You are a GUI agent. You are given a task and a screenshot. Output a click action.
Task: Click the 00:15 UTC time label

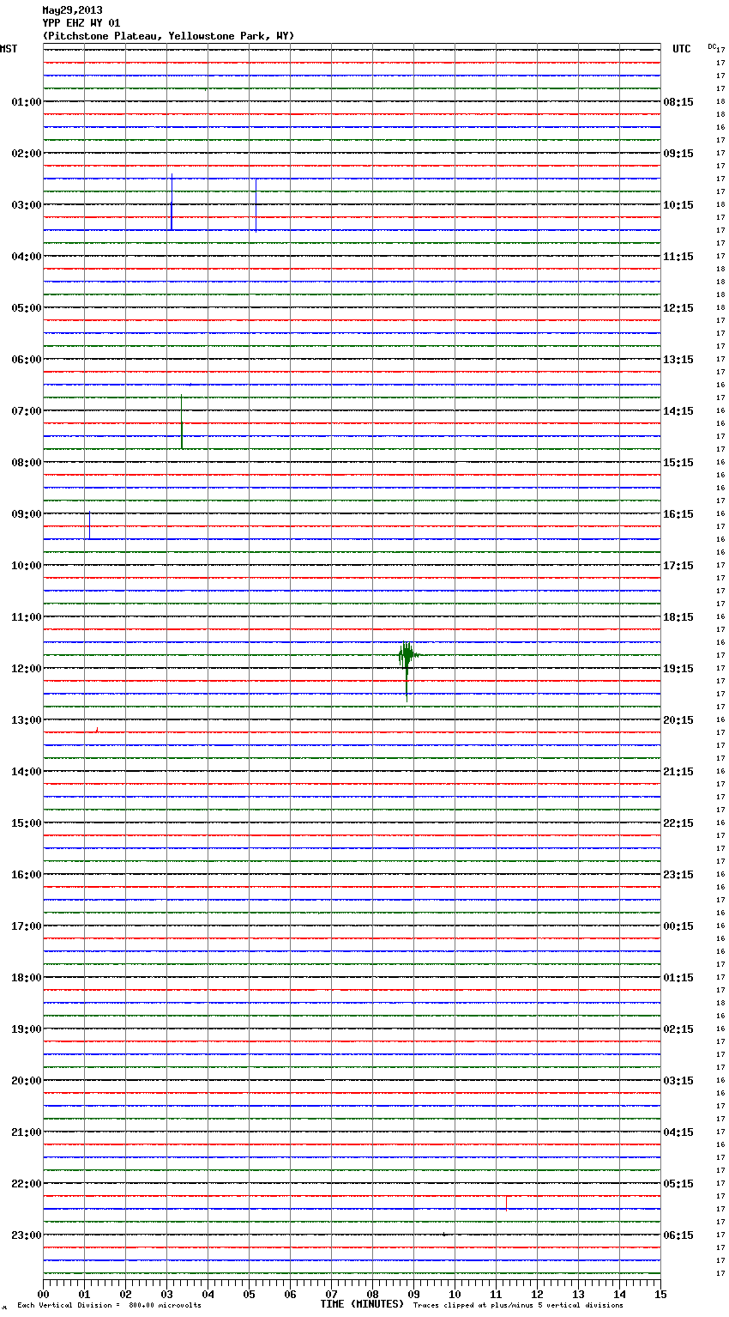(678, 926)
